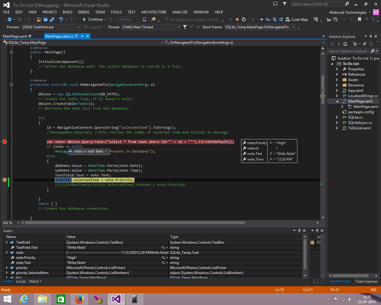Viewport: 381px width, 305px height.
Task: Switch to the Watch 1 tab
Action: (35, 281)
